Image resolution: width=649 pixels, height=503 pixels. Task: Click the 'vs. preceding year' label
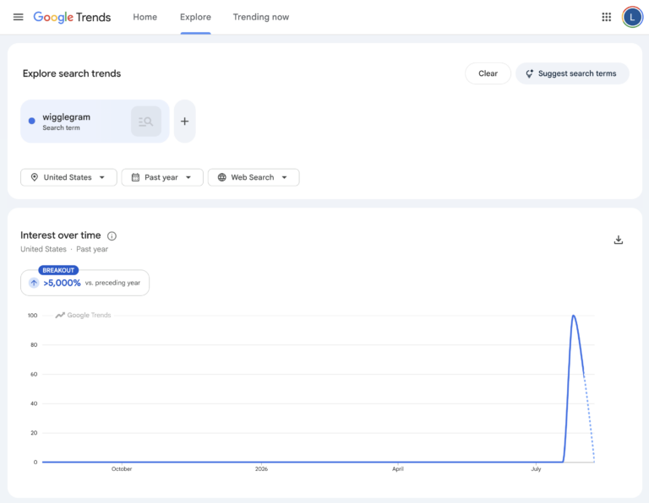[112, 283]
